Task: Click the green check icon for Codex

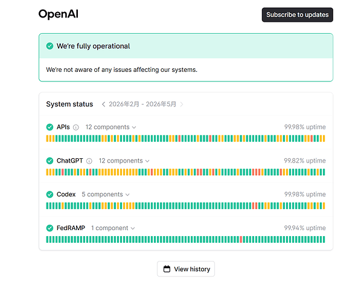Action: (49, 194)
